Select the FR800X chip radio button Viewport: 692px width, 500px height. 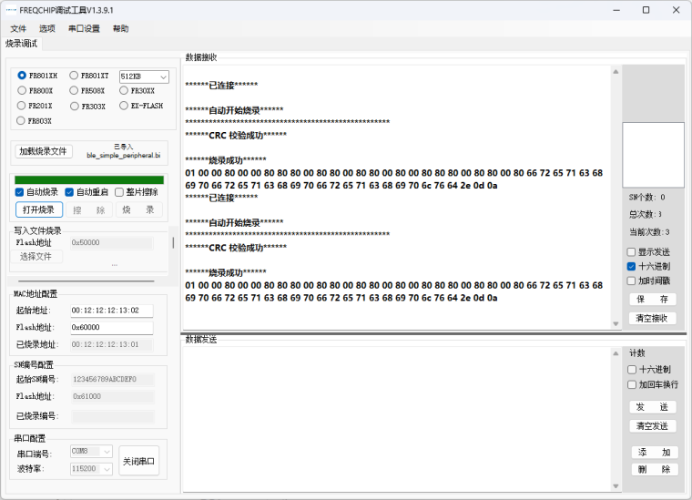click(22, 91)
